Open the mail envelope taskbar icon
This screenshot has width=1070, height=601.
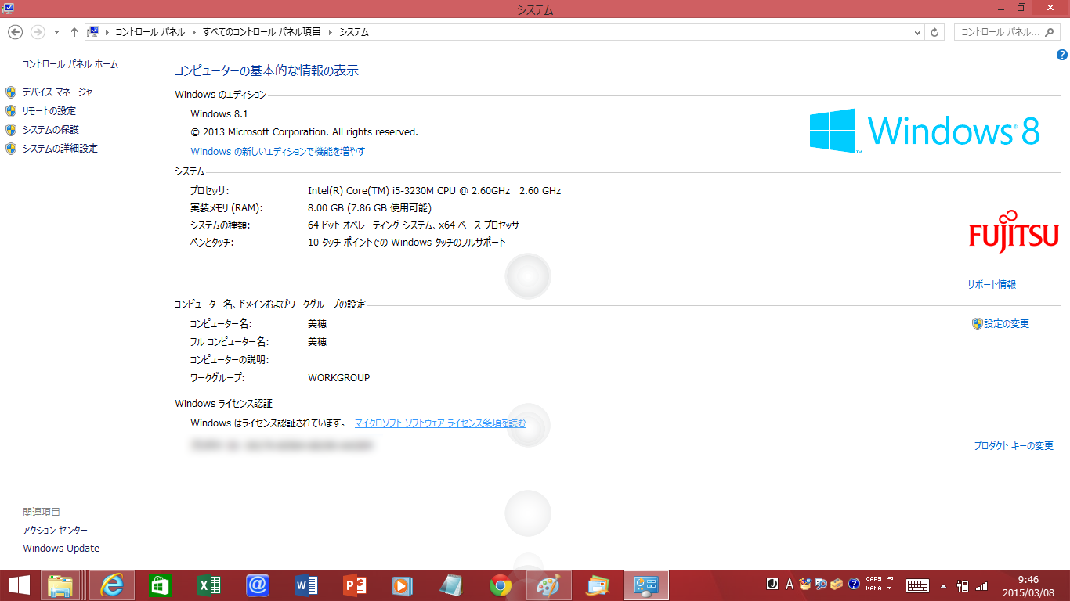click(598, 585)
